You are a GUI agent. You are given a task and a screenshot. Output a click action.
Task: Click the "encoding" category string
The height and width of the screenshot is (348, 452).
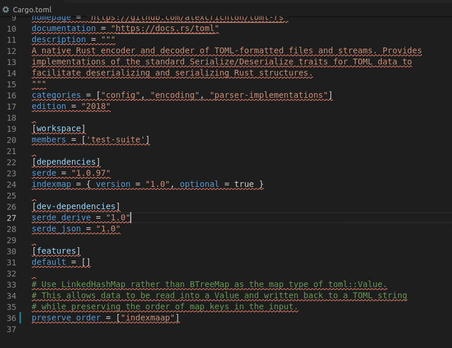[x=175, y=95]
